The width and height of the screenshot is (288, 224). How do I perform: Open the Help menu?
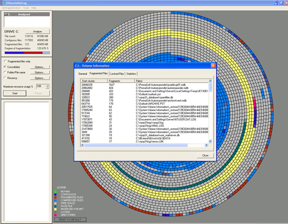point(34,8)
